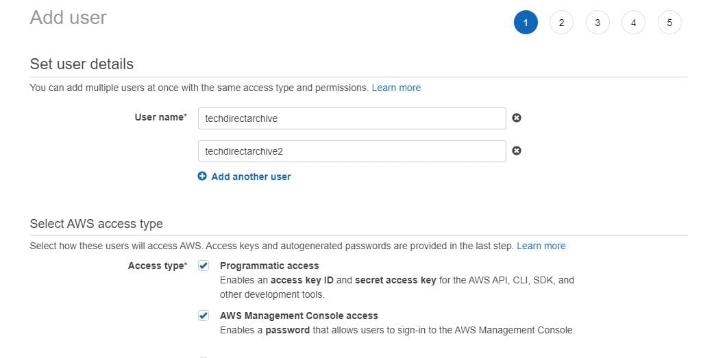Click the Add user page heading

[69, 18]
